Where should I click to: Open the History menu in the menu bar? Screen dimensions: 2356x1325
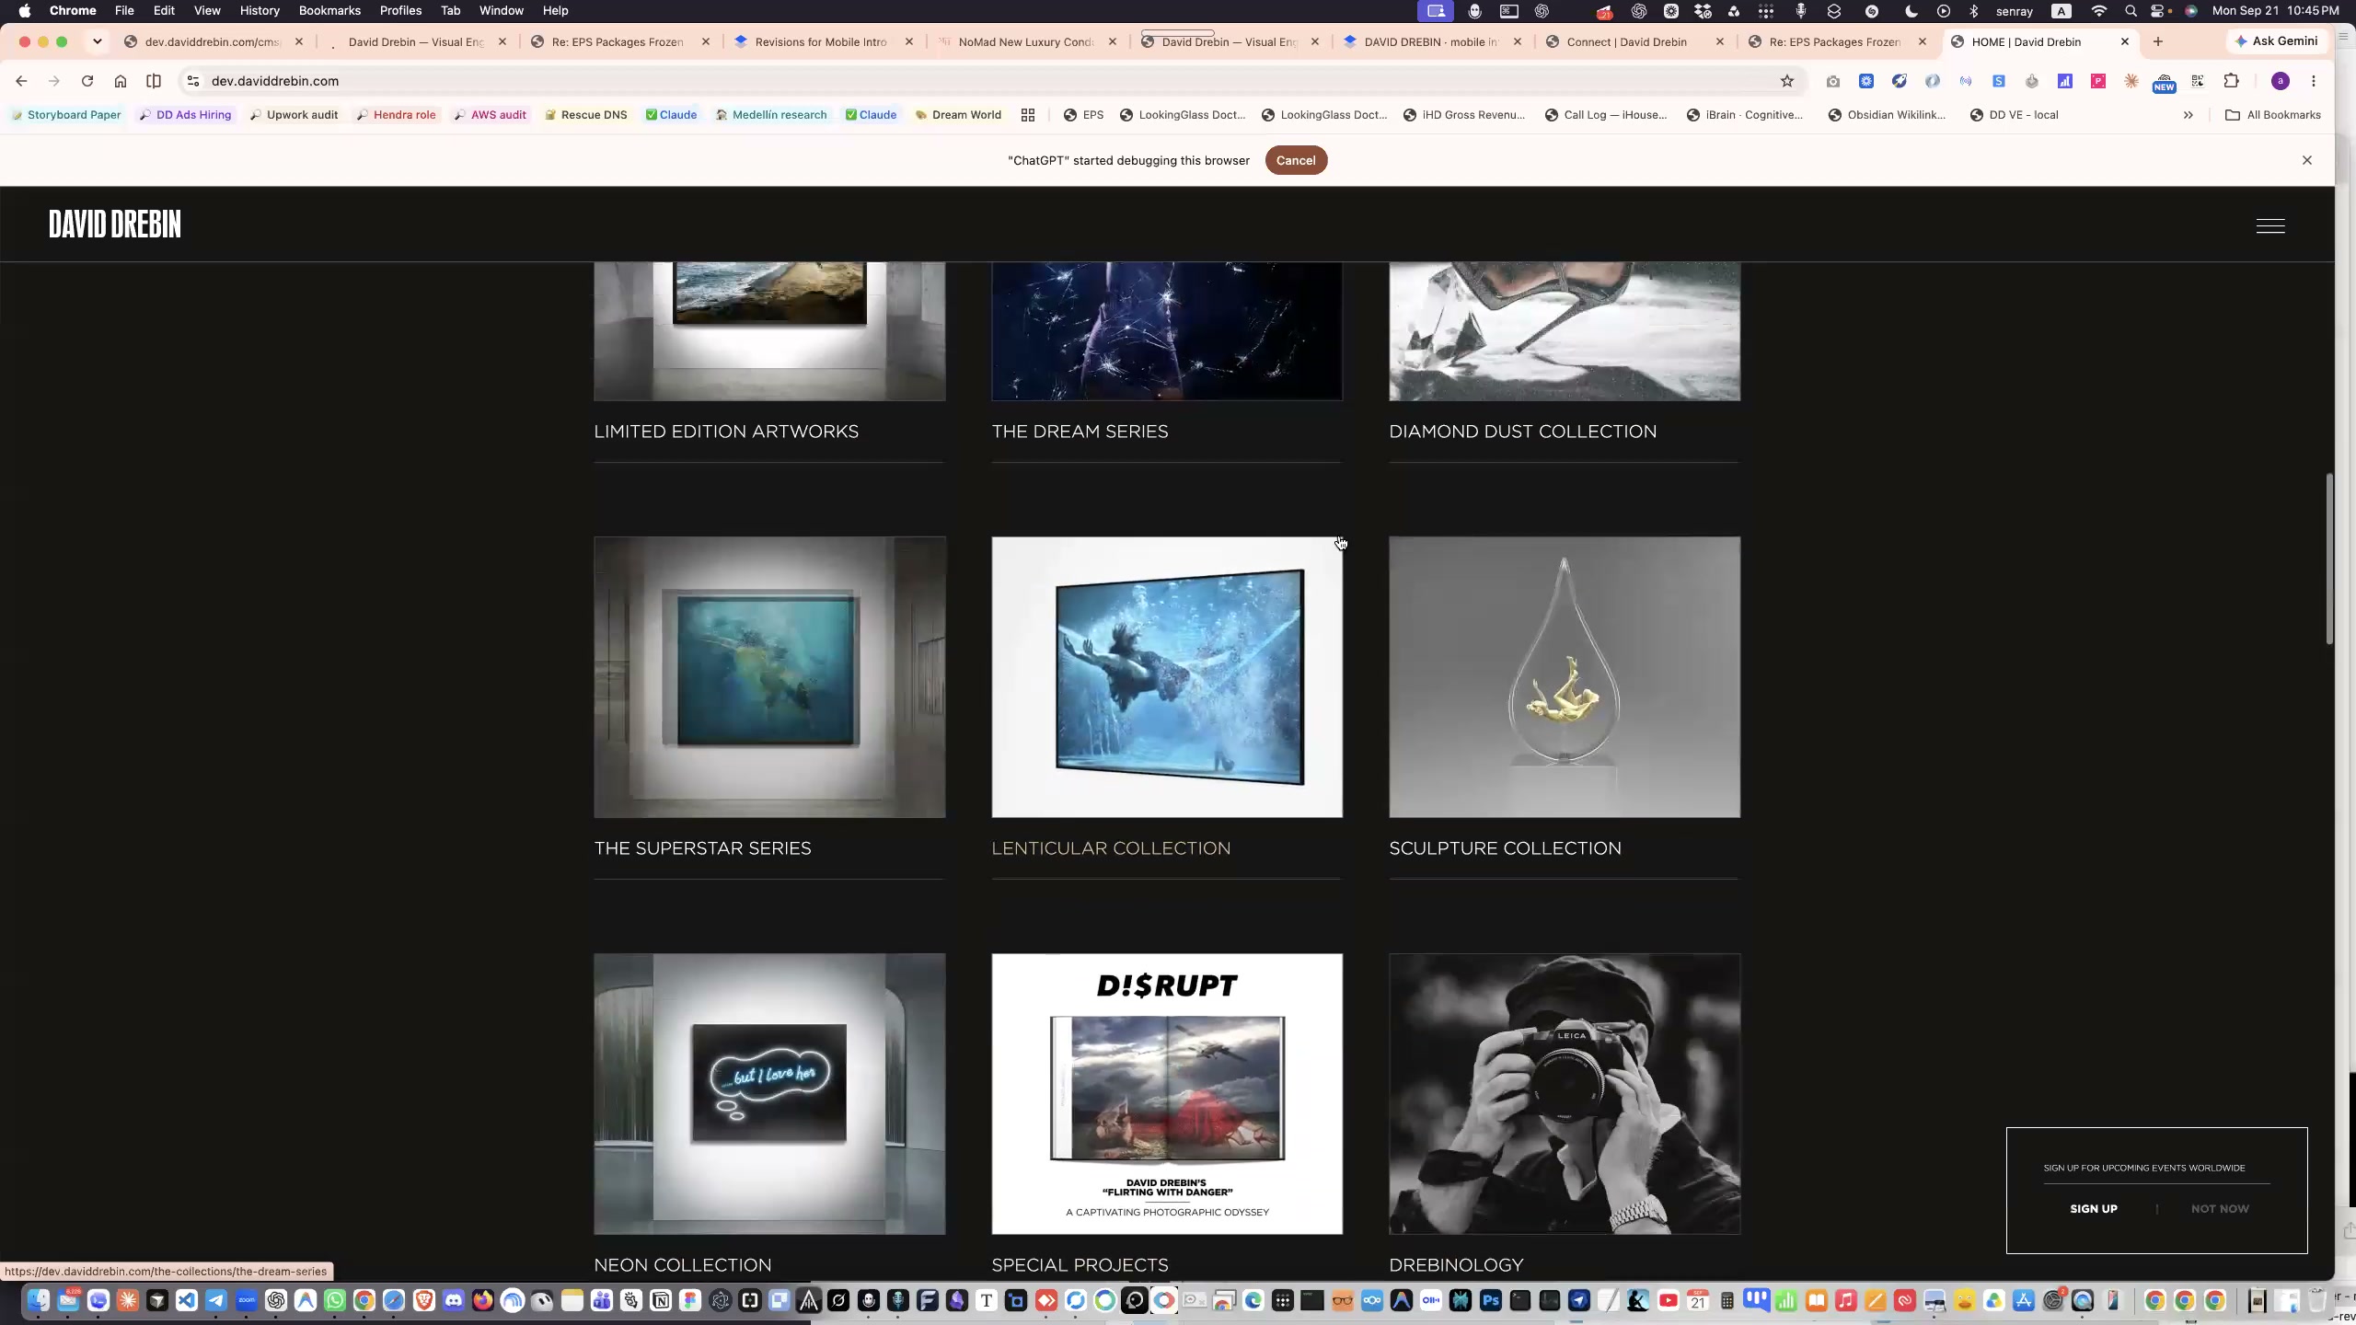click(x=260, y=11)
